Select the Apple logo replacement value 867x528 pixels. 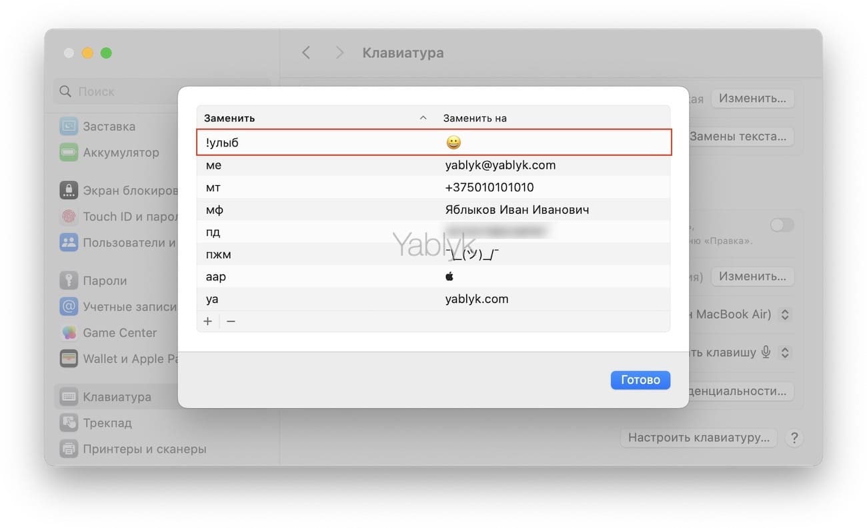[x=450, y=276]
